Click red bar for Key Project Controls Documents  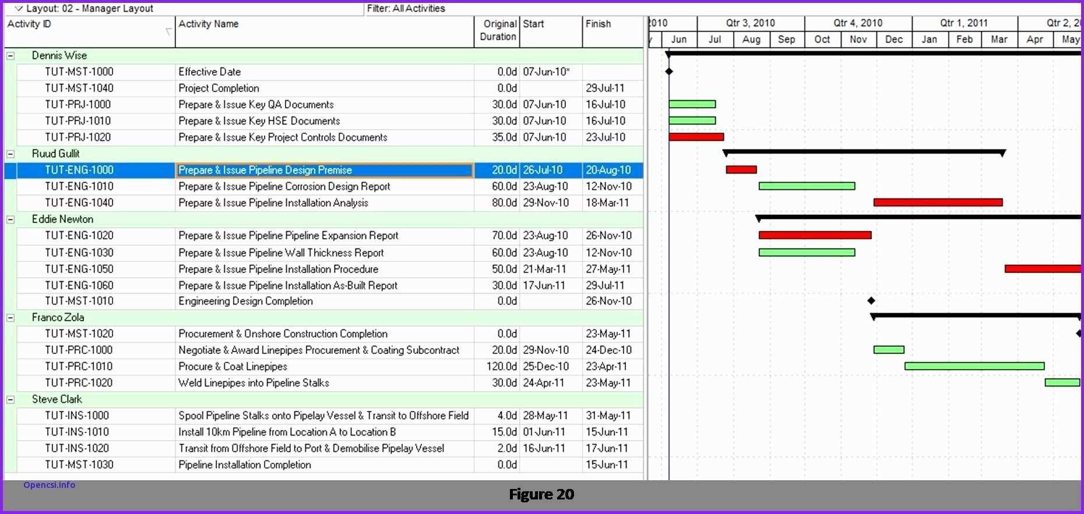coord(696,137)
